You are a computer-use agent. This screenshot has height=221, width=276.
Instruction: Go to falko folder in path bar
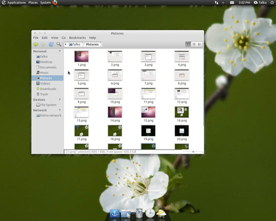point(75,44)
